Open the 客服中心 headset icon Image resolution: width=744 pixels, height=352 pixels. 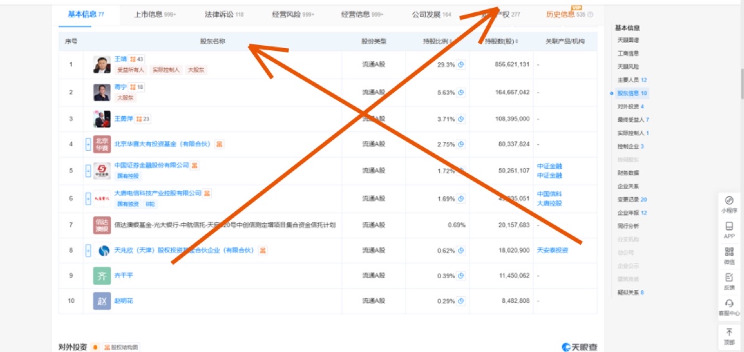[729, 303]
